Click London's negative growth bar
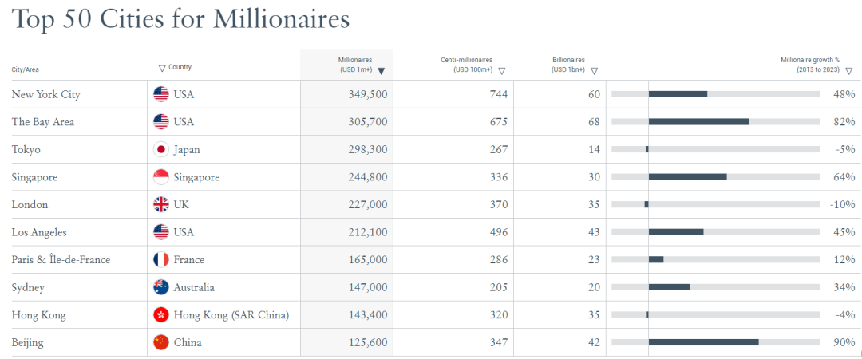Image resolution: width=862 pixels, height=359 pixels. pyautogui.click(x=646, y=204)
